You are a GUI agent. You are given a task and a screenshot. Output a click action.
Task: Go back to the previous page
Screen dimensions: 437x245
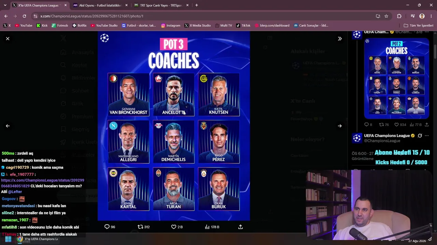[6, 16]
